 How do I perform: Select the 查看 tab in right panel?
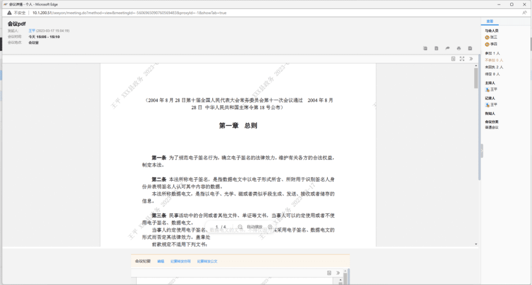tap(489, 21)
